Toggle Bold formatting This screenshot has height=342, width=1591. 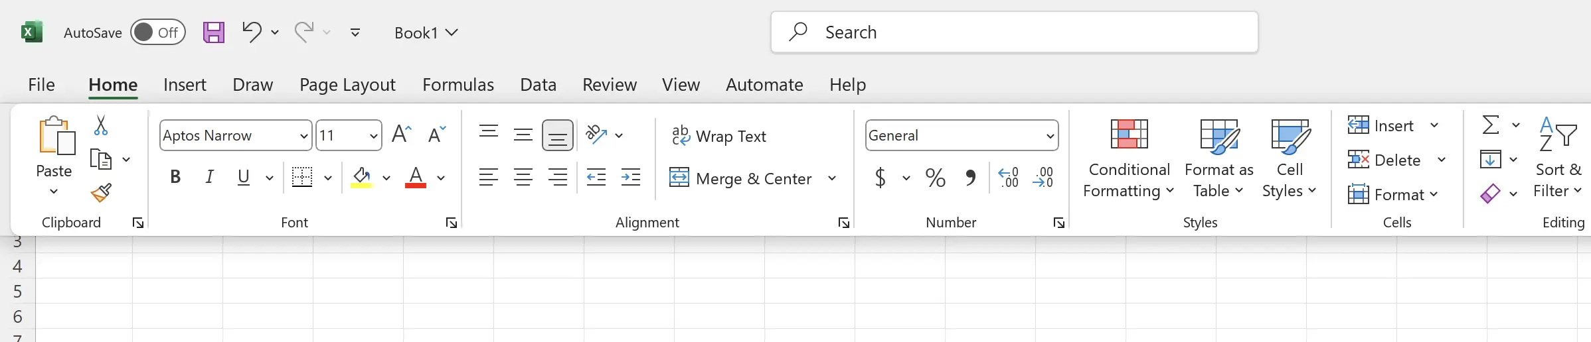(x=175, y=177)
